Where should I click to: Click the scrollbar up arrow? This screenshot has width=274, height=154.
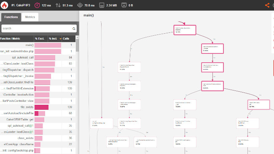77,37
